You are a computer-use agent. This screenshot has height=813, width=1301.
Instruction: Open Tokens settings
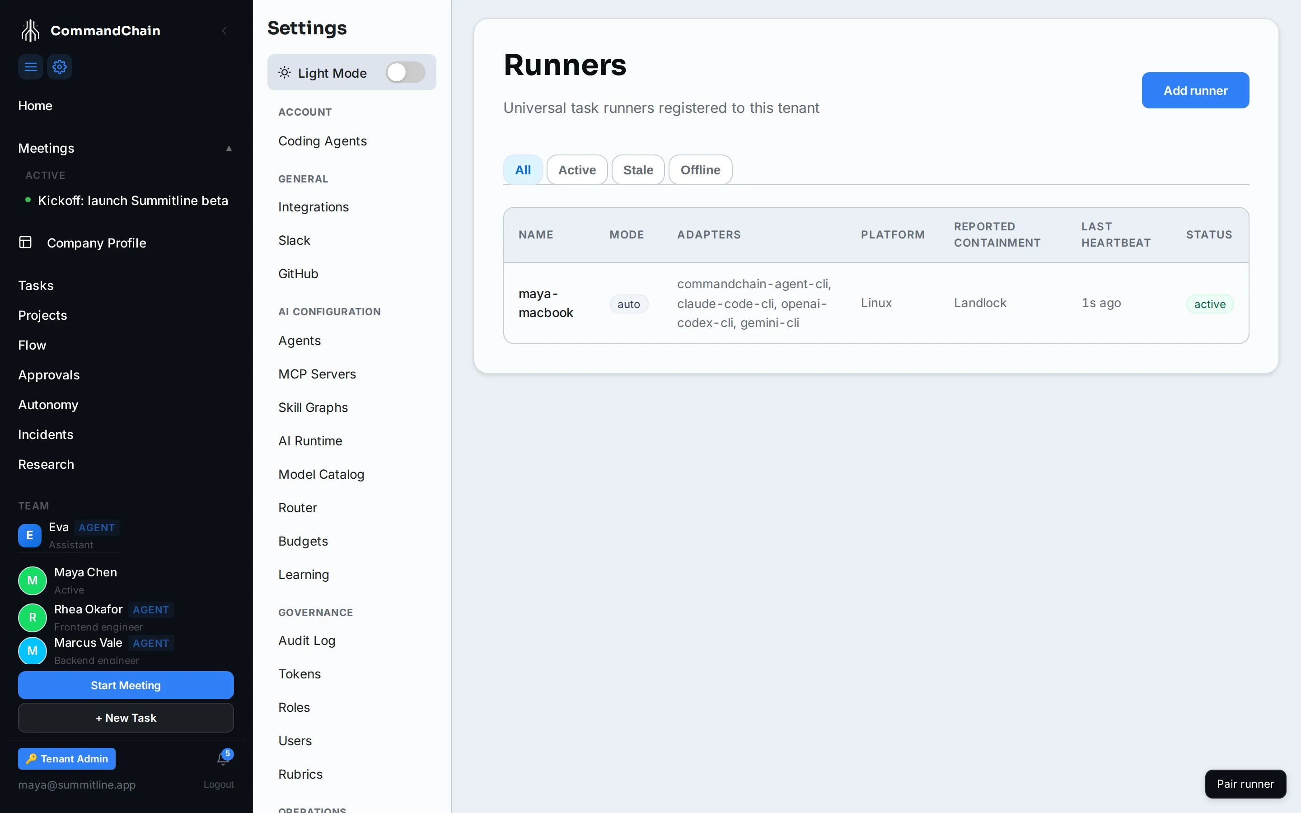[300, 674]
